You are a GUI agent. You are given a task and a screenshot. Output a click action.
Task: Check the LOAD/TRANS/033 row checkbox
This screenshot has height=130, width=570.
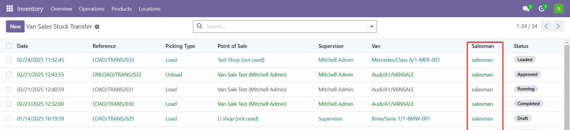coord(9,60)
